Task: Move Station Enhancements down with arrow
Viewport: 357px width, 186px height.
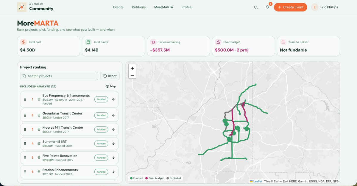Action: pyautogui.click(x=113, y=172)
